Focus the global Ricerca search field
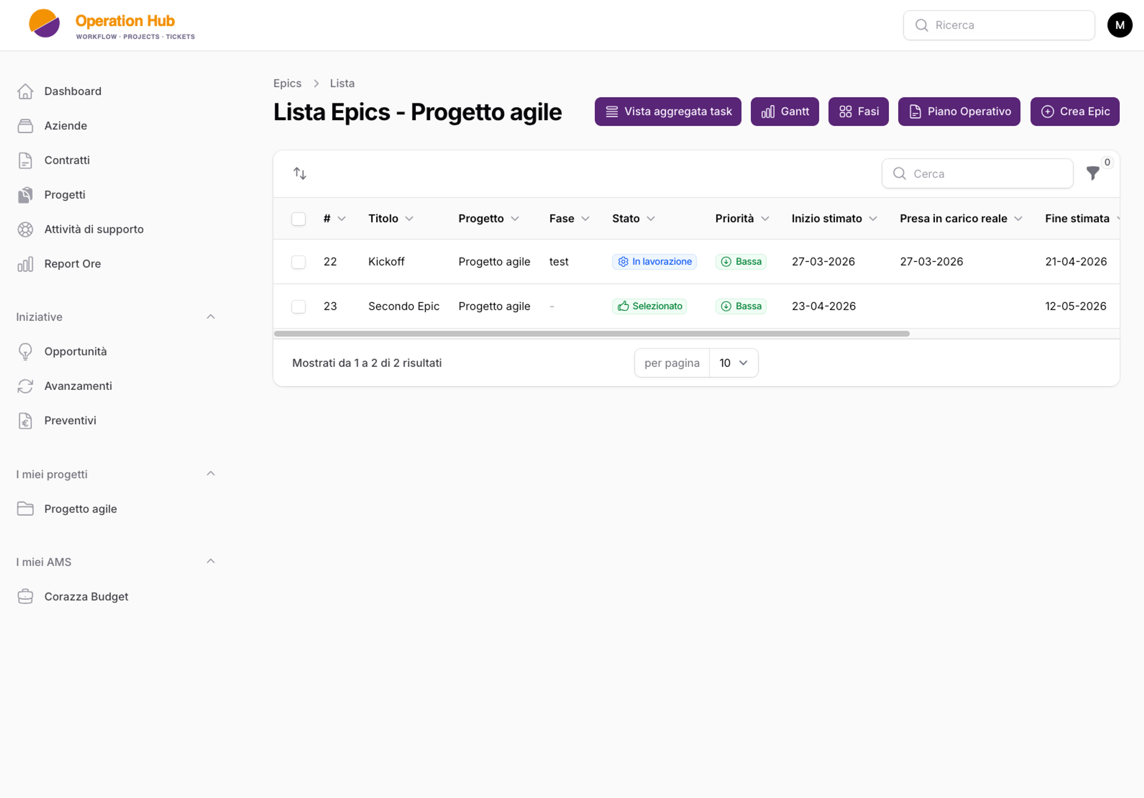Screen dimensions: 1144x798 999,25
